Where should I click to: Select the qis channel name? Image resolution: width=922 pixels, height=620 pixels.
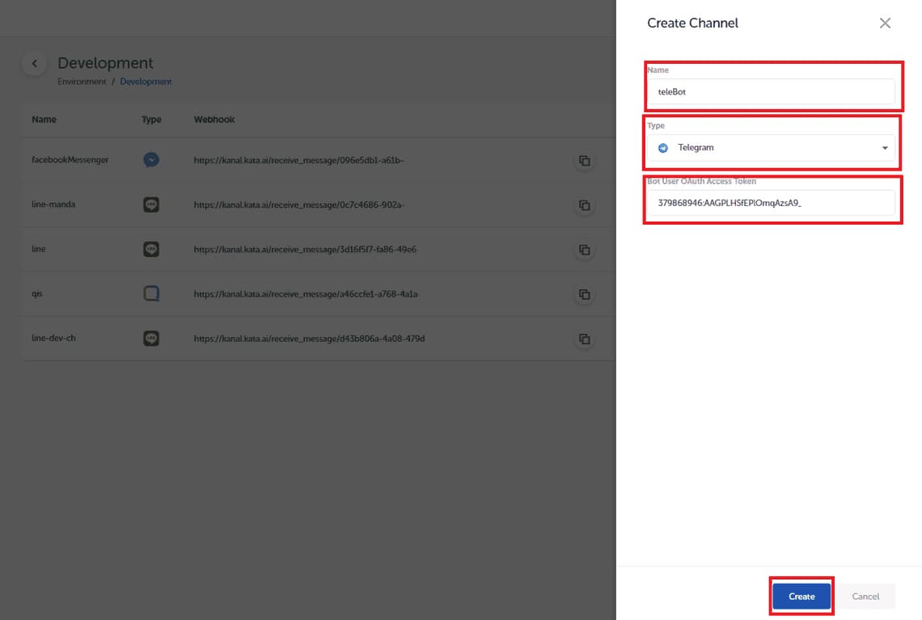click(x=37, y=294)
